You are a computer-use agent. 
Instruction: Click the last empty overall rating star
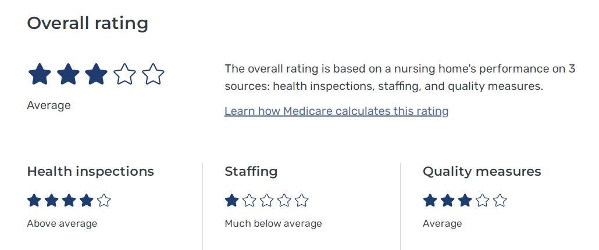click(x=153, y=75)
